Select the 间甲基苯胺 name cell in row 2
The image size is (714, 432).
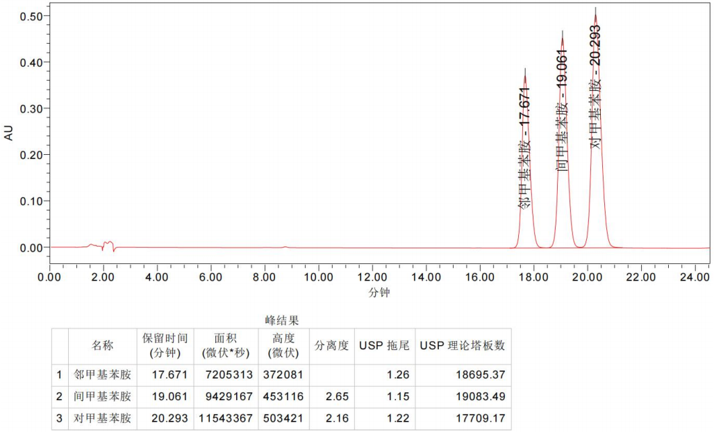pyautogui.click(x=103, y=397)
